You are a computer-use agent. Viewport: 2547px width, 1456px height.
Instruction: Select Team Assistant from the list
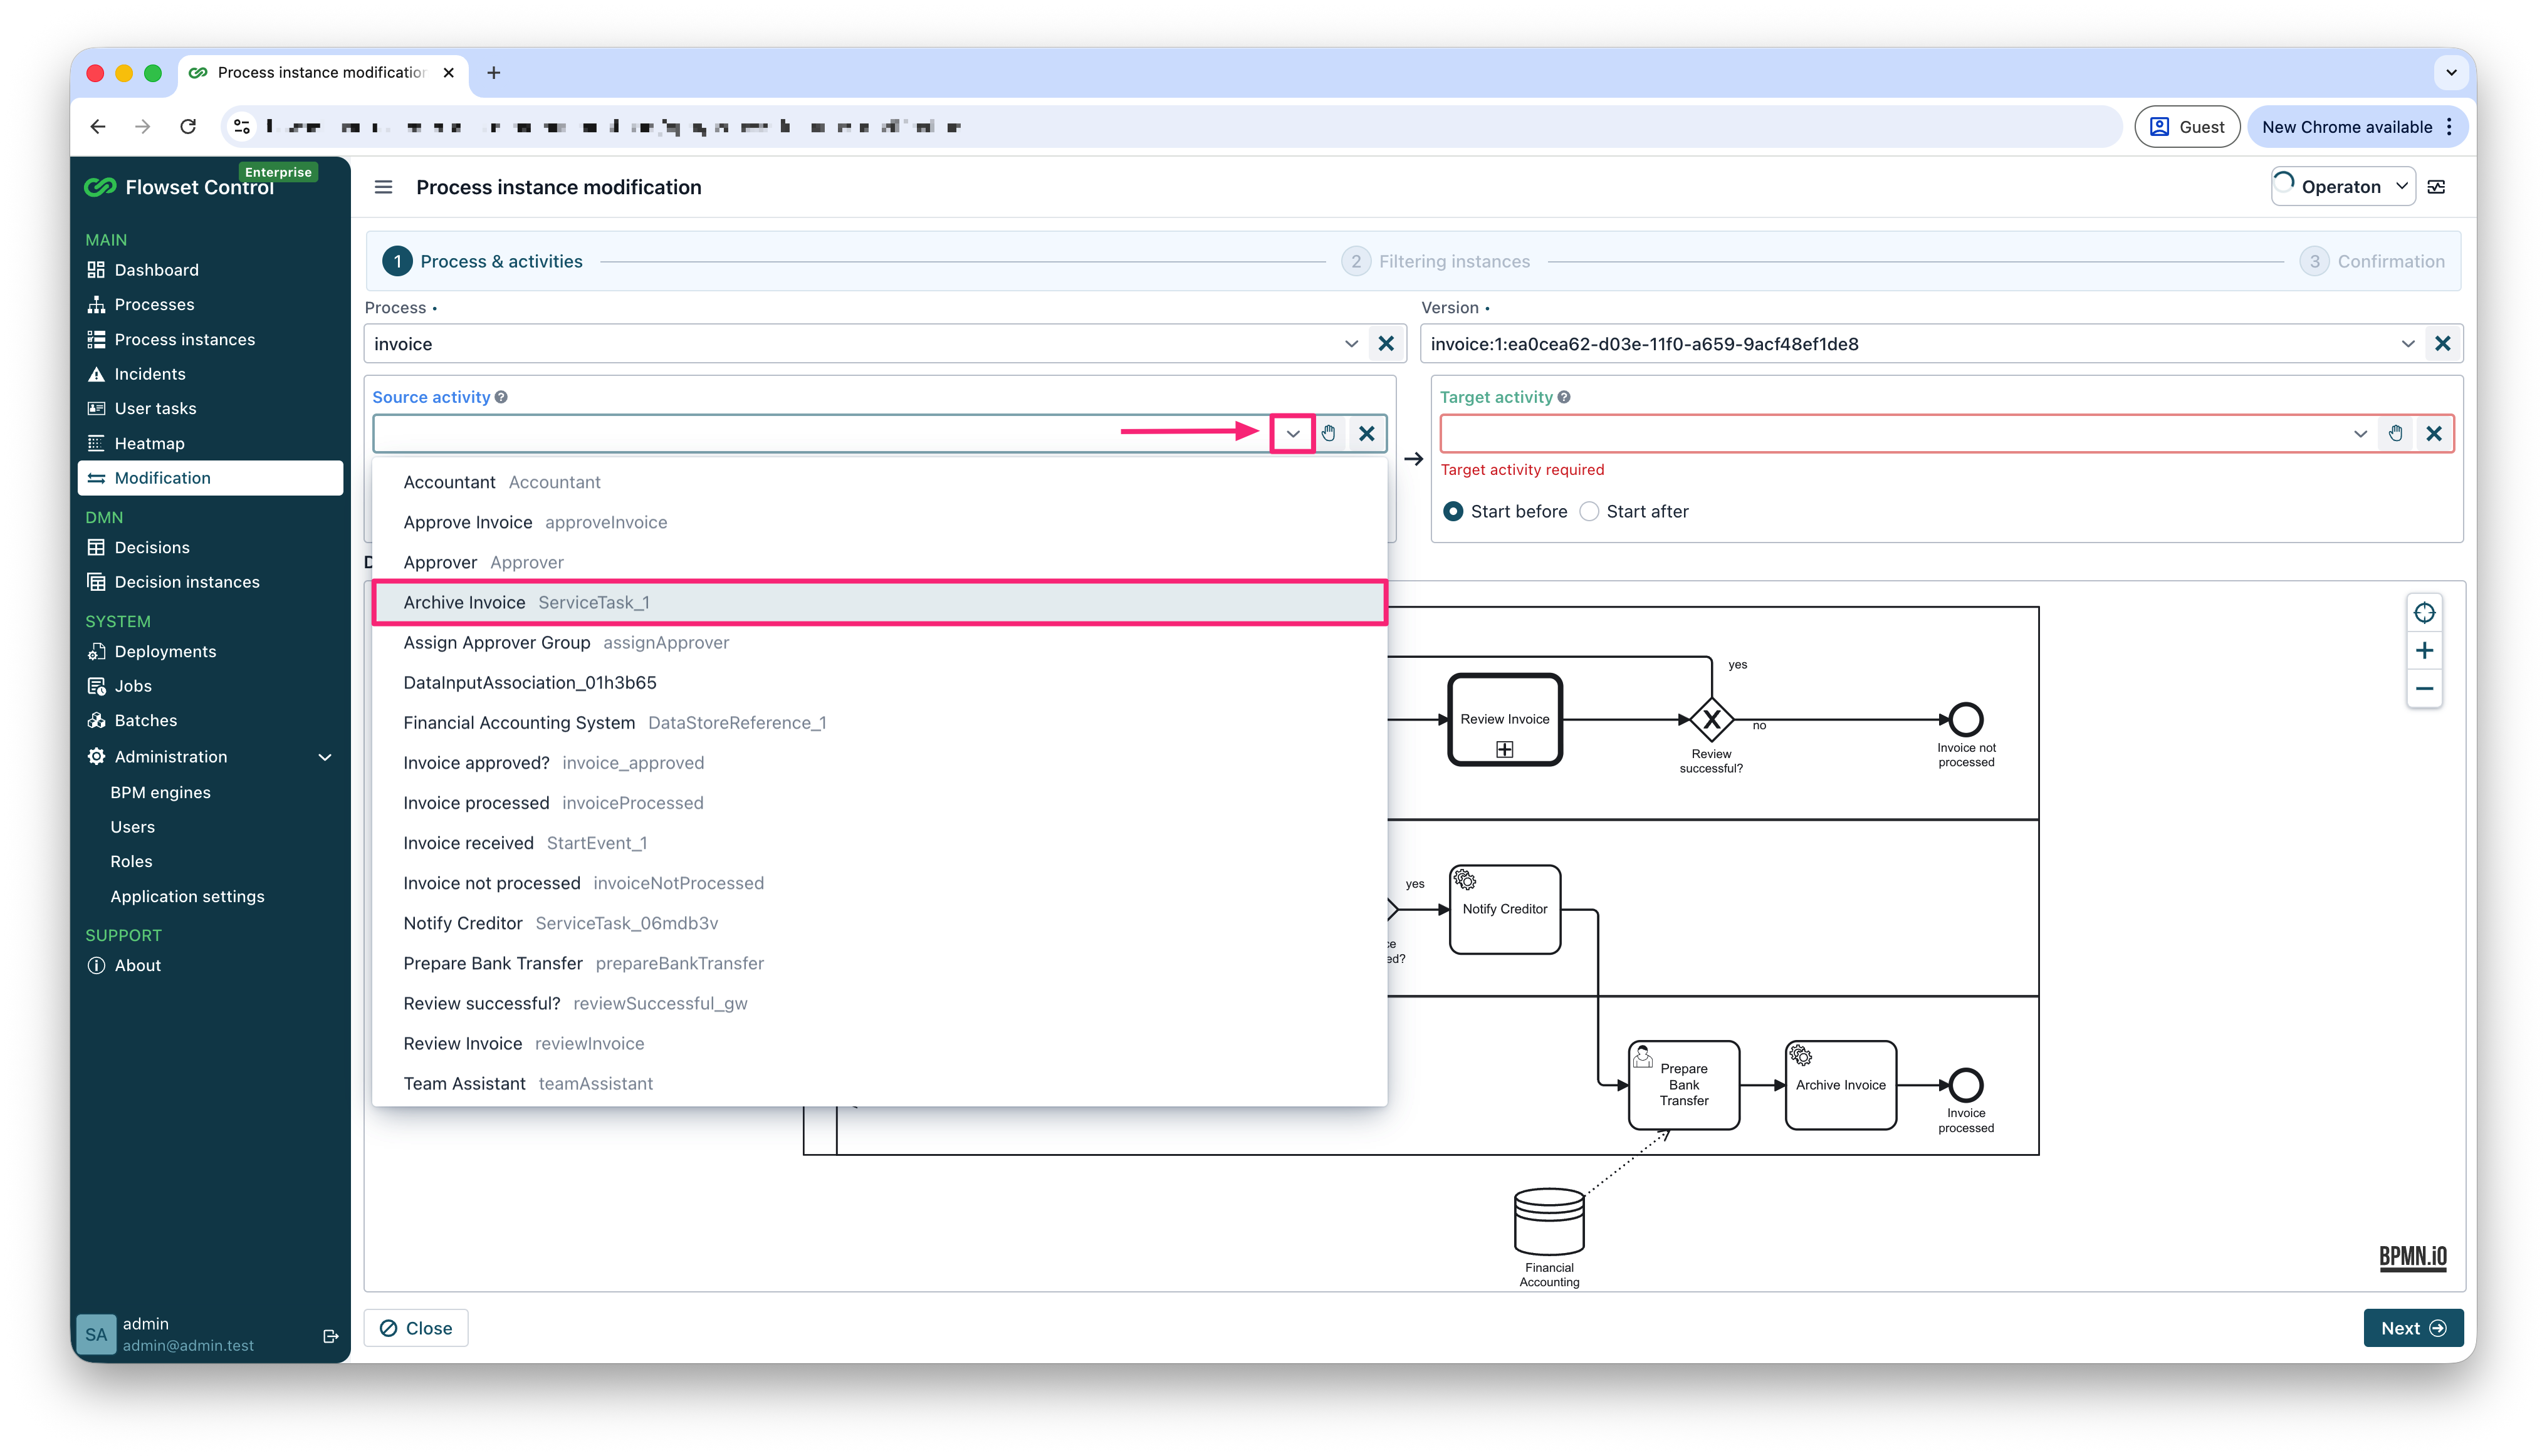[x=879, y=1083]
